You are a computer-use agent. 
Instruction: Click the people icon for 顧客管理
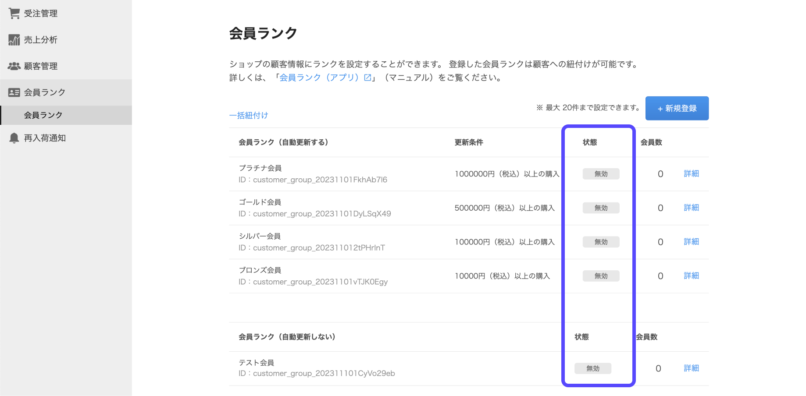[x=14, y=66]
